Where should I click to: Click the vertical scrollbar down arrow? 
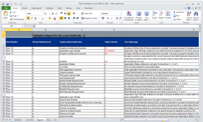(x=200, y=117)
